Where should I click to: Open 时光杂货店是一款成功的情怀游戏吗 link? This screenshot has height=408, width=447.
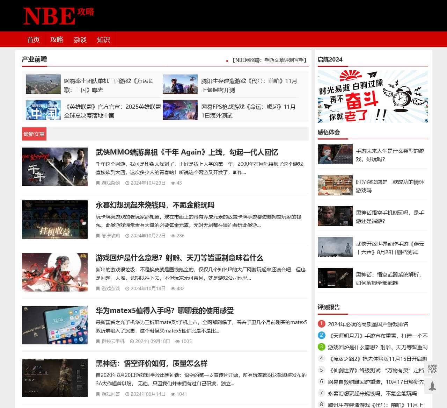coord(390,186)
